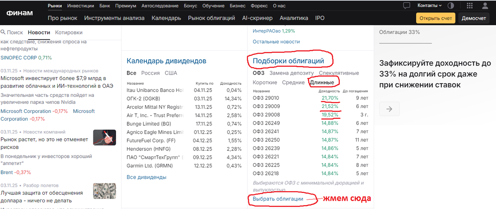Click the ОФЗ 26218 bond row
The height and width of the screenshot is (209, 496).
(x=310, y=174)
